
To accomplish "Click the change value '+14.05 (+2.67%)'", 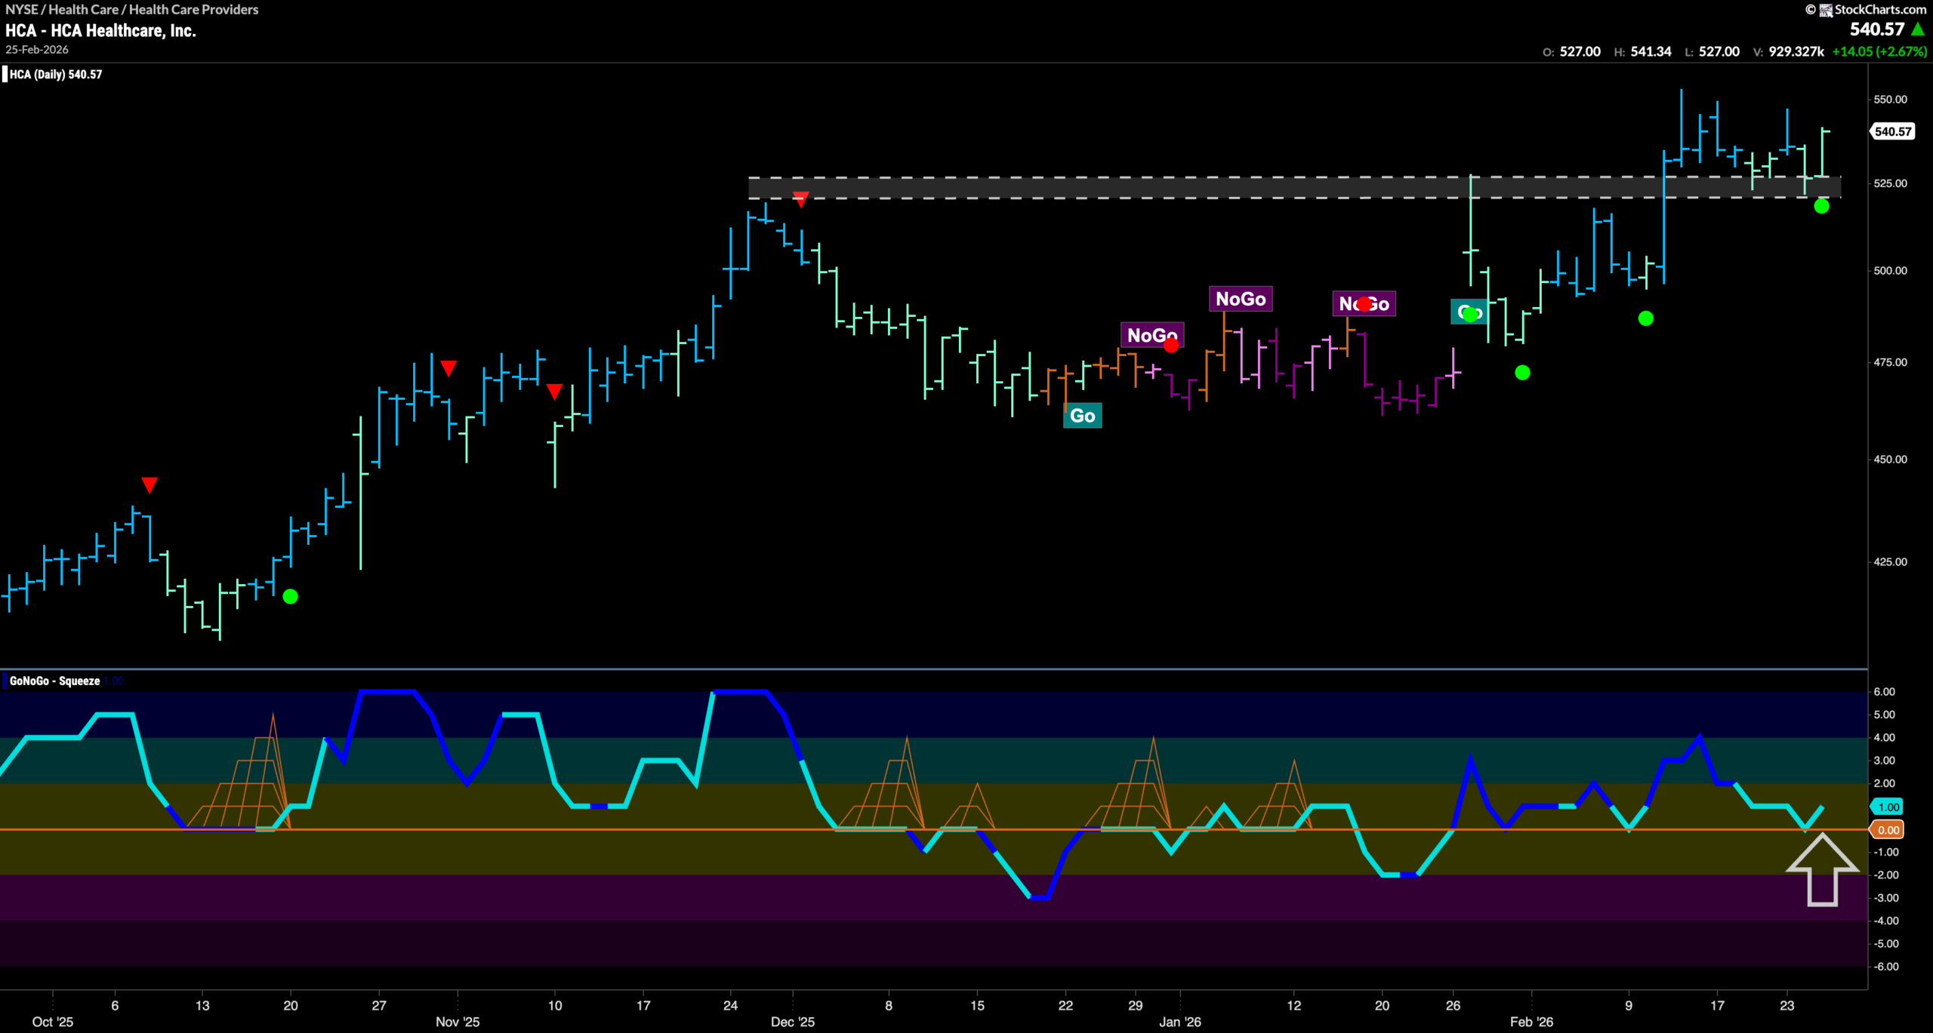I will click(x=1879, y=51).
